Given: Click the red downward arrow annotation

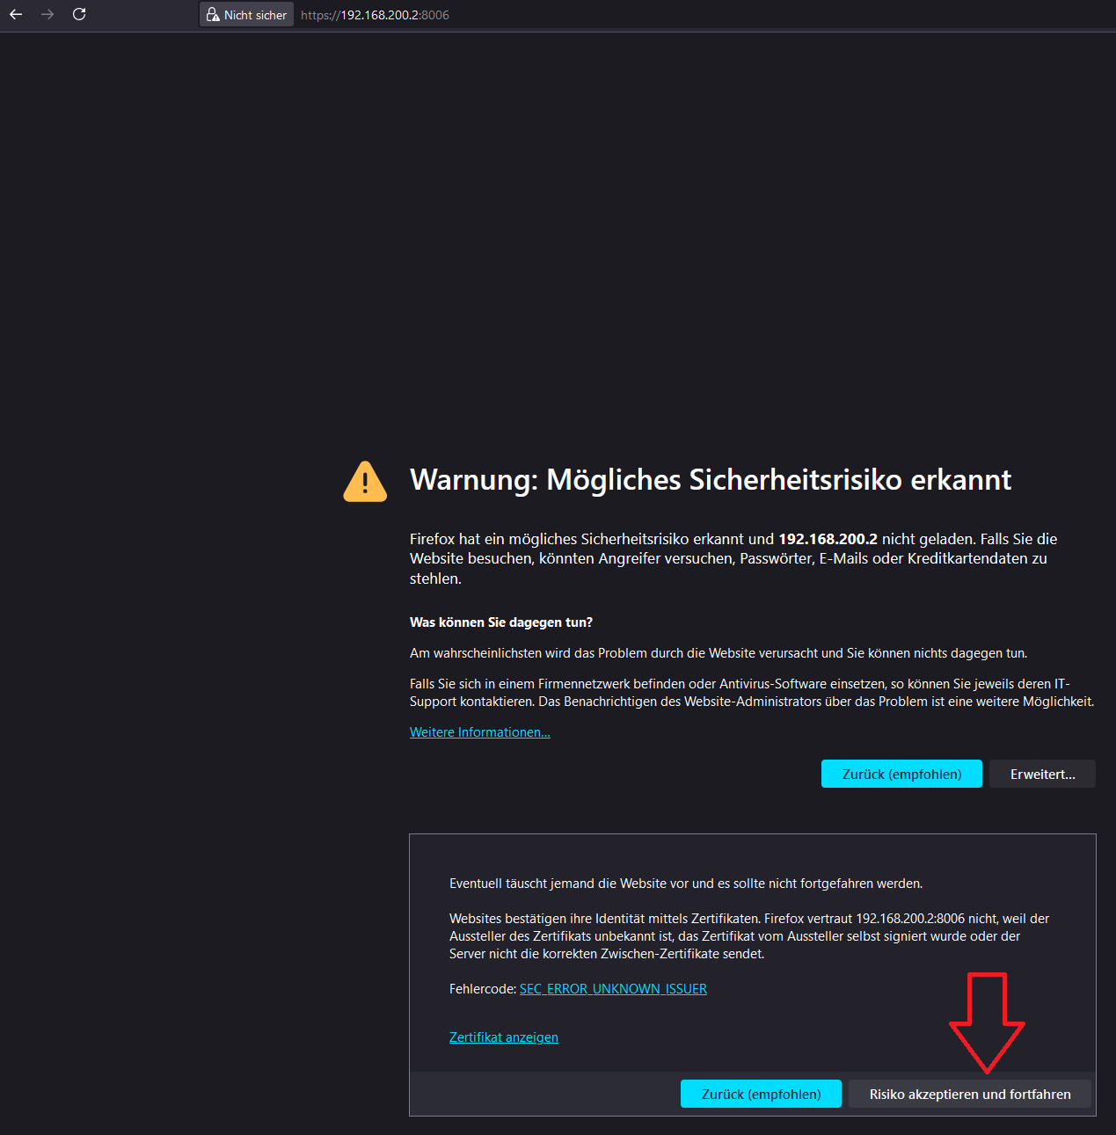Looking at the screenshot, I should click(987, 1022).
